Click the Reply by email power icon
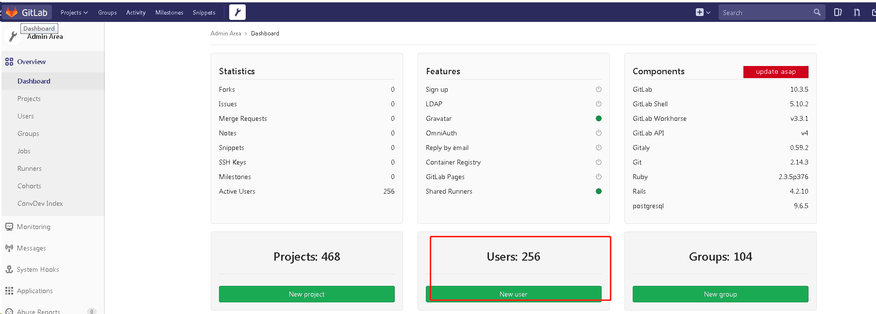 pos(599,148)
